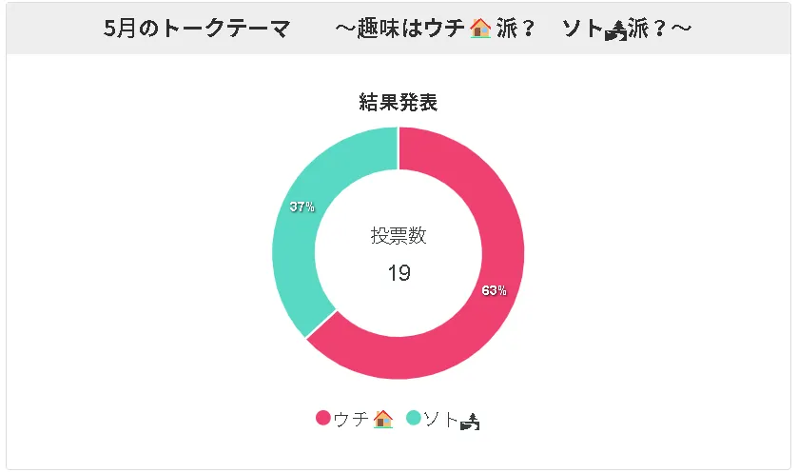Image resolution: width=798 pixels, height=473 pixels.
Task: Toggle the teal ソト legend marker
Action: point(414,418)
